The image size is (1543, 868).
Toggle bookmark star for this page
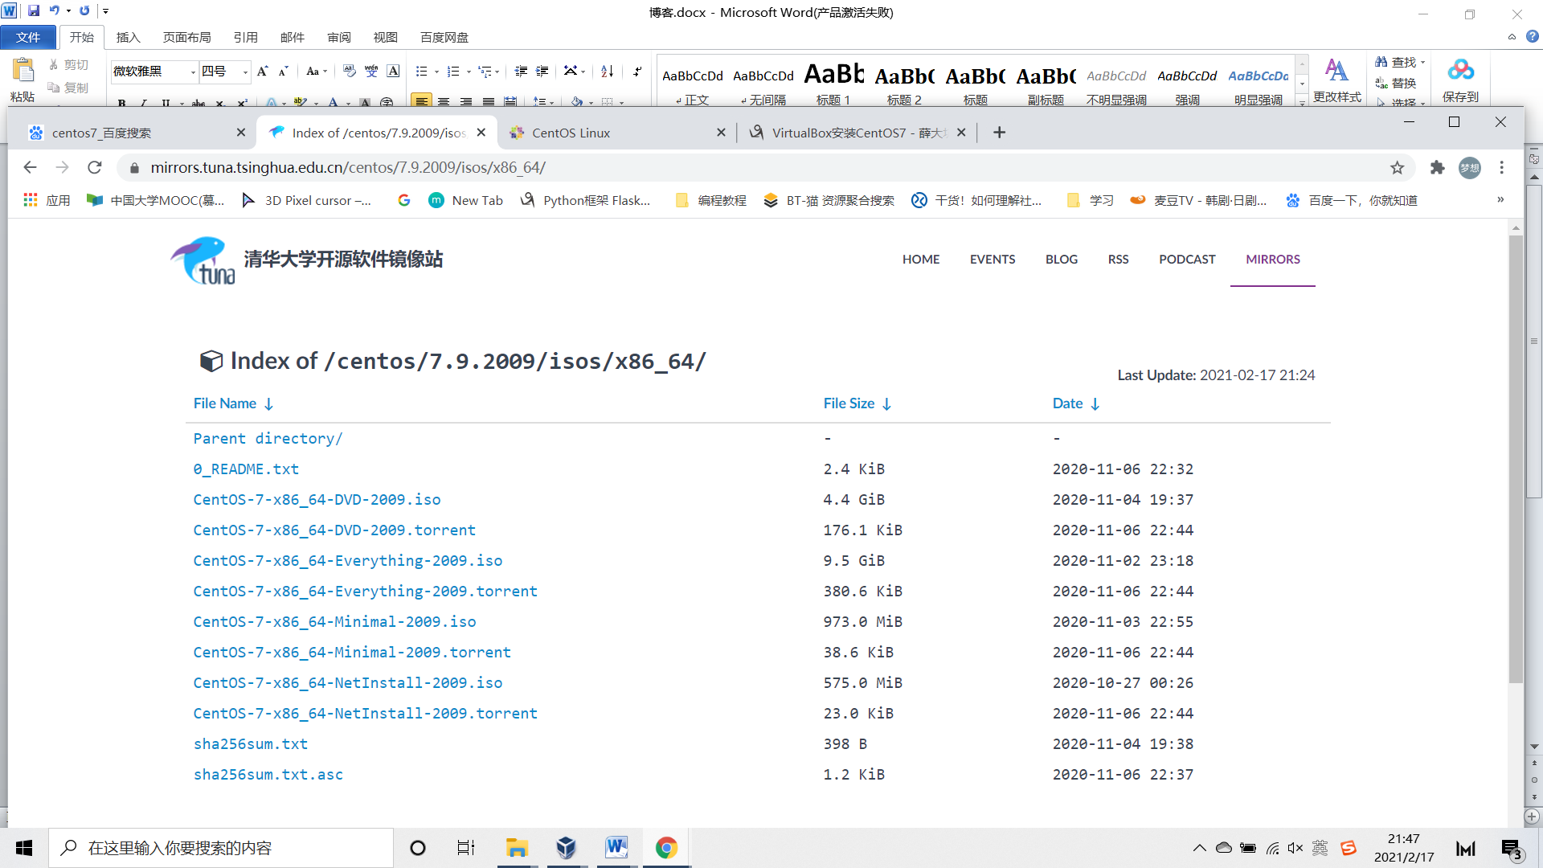coord(1397,167)
